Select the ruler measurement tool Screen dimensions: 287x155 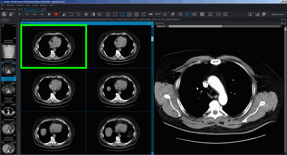(x=158, y=14)
